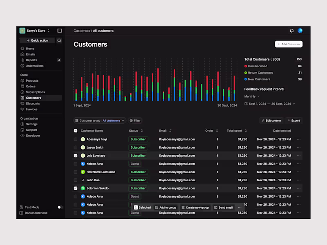This screenshot has height=245, width=327.
Task: Open the Sept 2024 date range picker
Action: 270,104
